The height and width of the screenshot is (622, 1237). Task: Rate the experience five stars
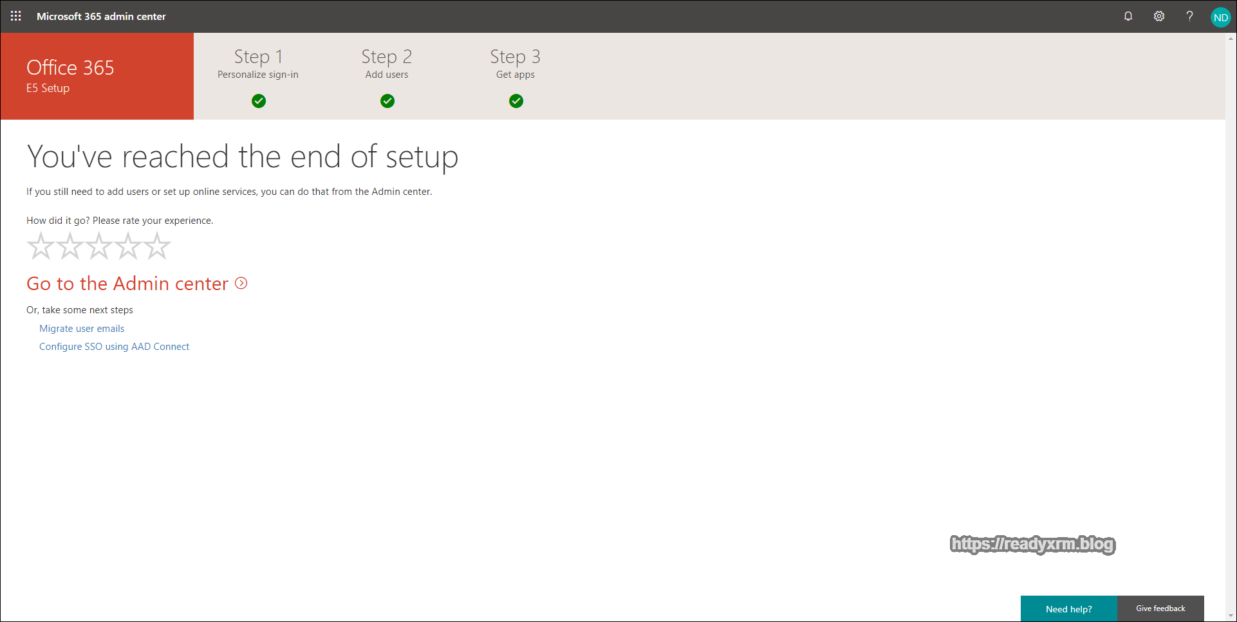point(157,246)
